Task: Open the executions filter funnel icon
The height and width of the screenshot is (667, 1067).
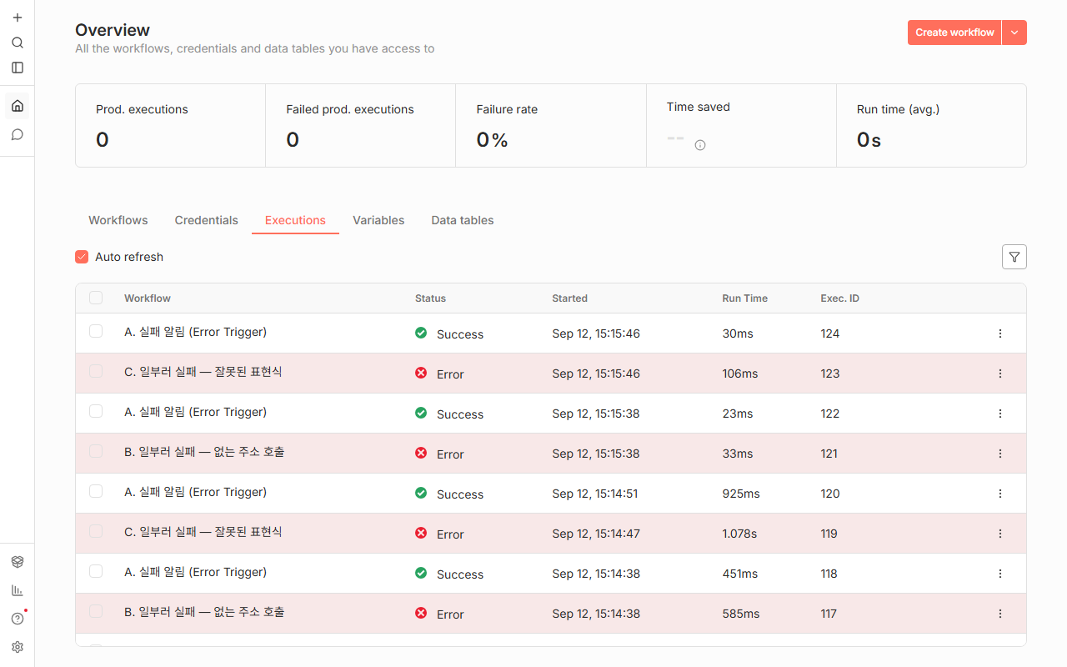Action: [1014, 257]
